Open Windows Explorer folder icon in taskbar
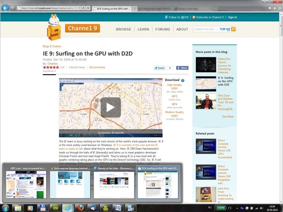283x212 pixels. click(x=18, y=208)
